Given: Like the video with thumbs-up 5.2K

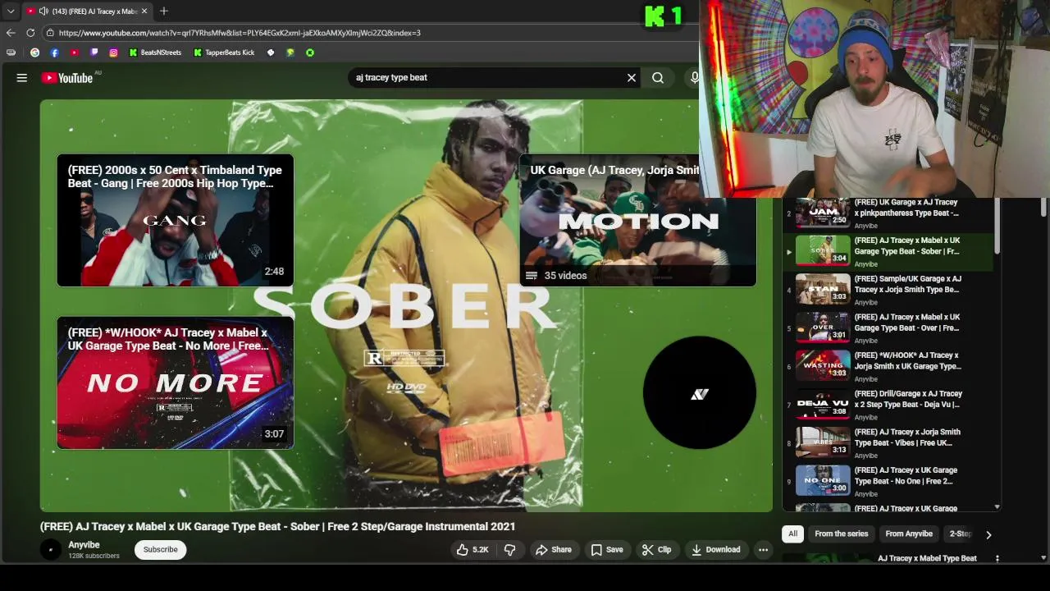Looking at the screenshot, I should (x=472, y=550).
